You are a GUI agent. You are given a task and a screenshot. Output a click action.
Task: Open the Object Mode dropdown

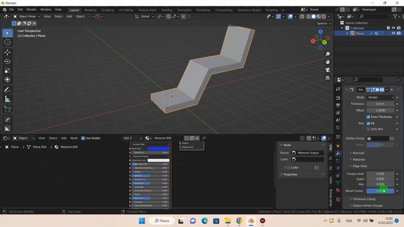coord(27,16)
